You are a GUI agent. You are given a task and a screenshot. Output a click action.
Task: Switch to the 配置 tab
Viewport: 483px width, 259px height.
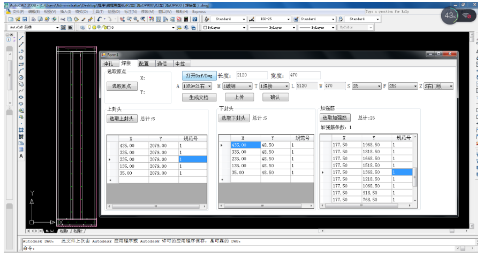(x=144, y=64)
